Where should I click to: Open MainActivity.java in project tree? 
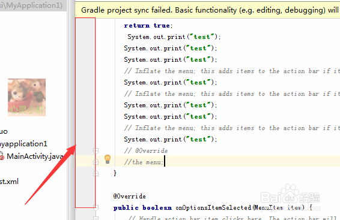[x=35, y=156]
